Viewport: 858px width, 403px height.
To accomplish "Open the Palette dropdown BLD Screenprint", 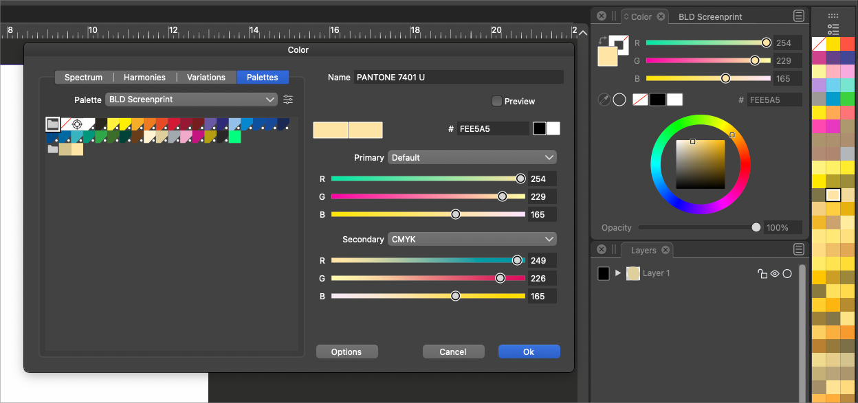I will point(192,100).
